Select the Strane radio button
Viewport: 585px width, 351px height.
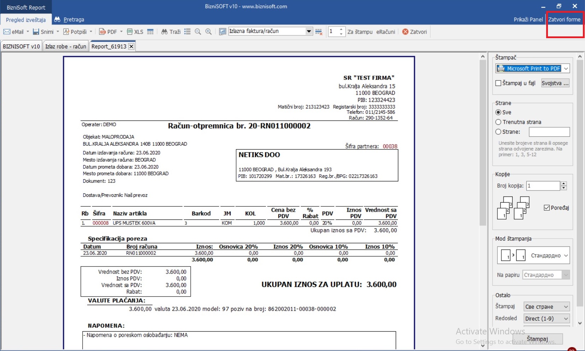tap(498, 131)
